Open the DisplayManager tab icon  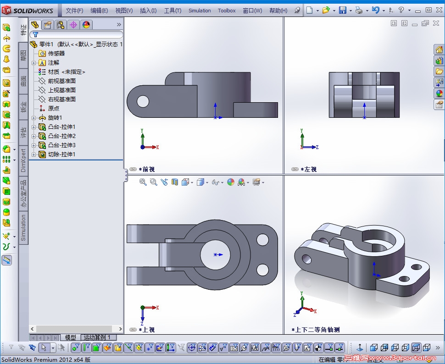pyautogui.click(x=86, y=25)
